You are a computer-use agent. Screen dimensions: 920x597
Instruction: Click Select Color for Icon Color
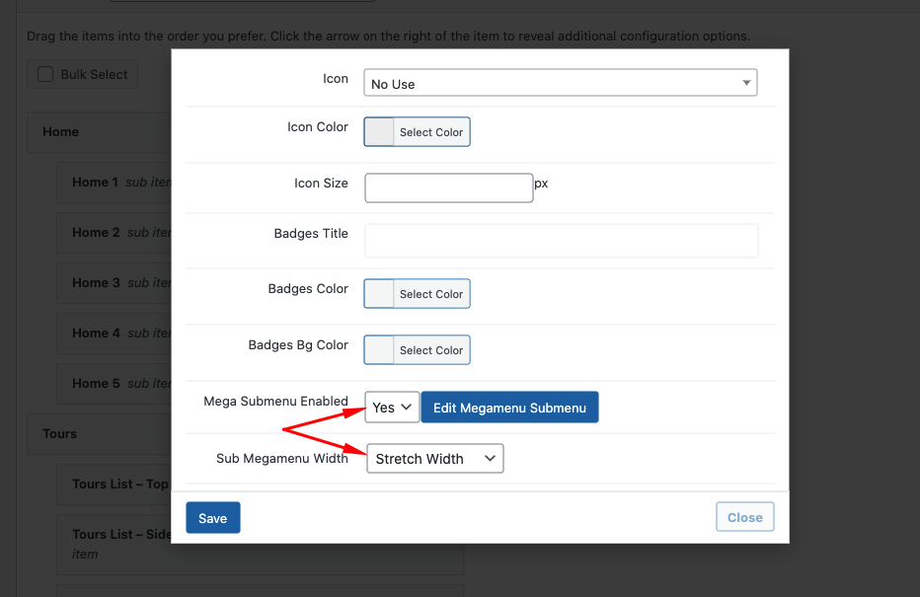431,132
